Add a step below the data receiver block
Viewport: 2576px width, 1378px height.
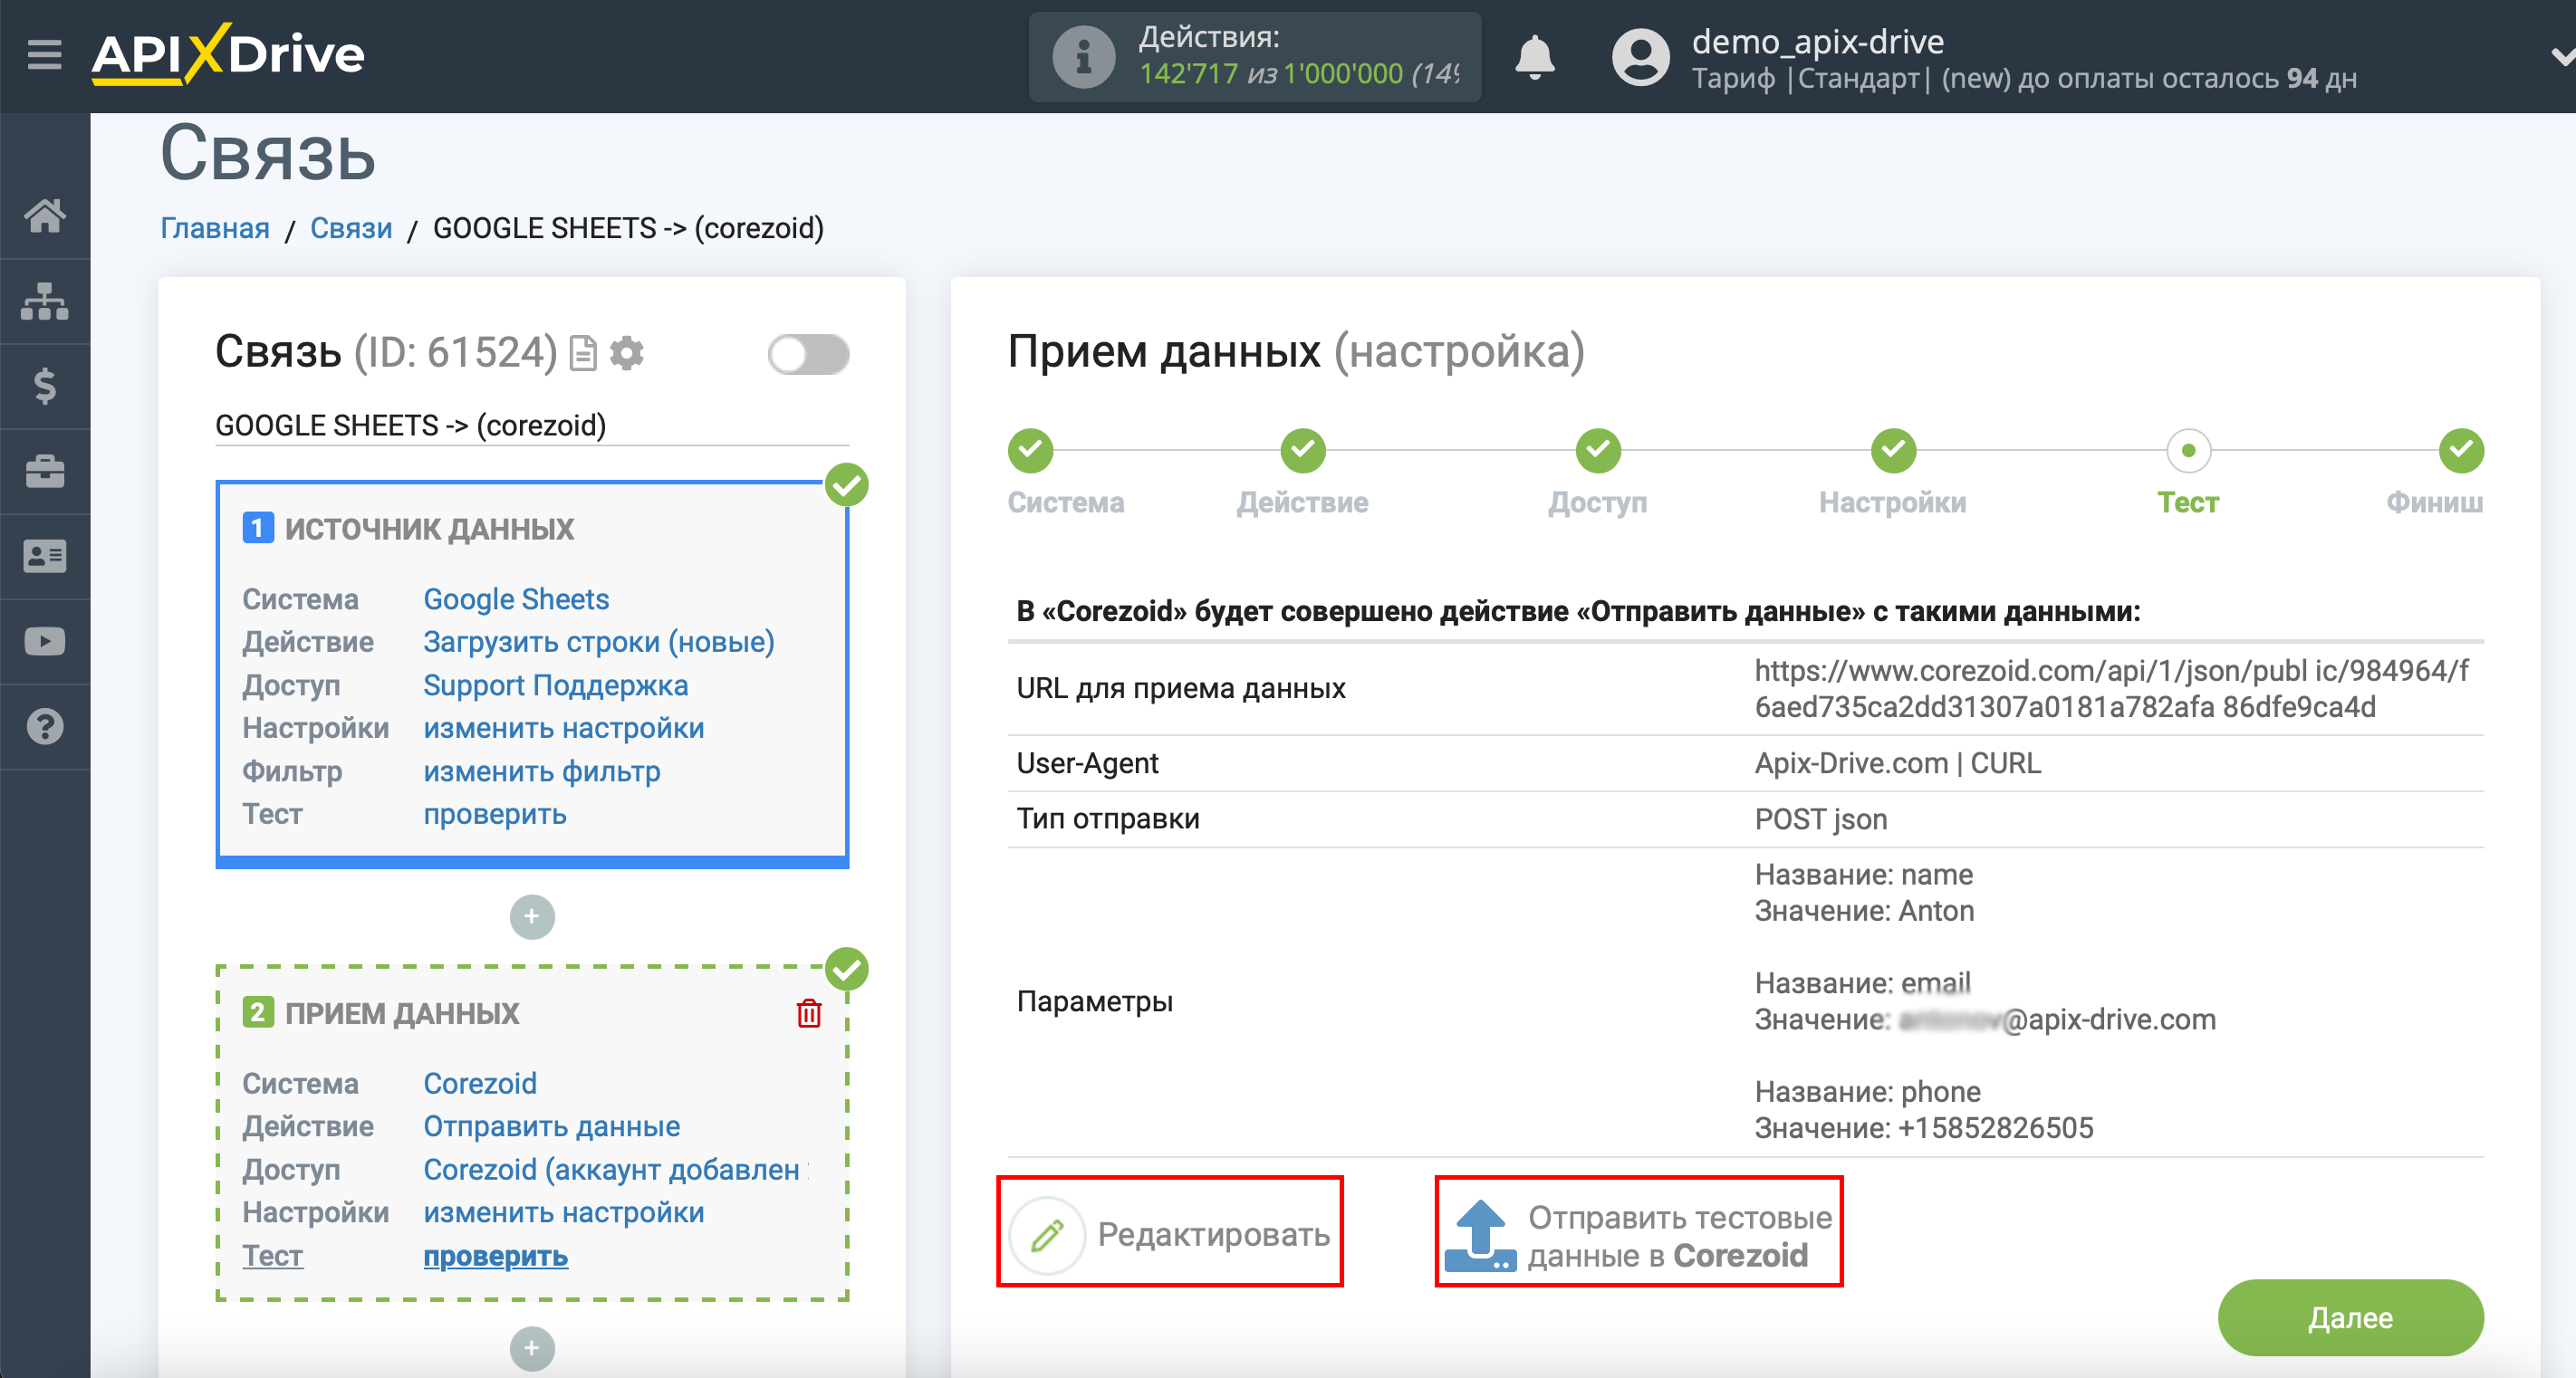tap(532, 1348)
